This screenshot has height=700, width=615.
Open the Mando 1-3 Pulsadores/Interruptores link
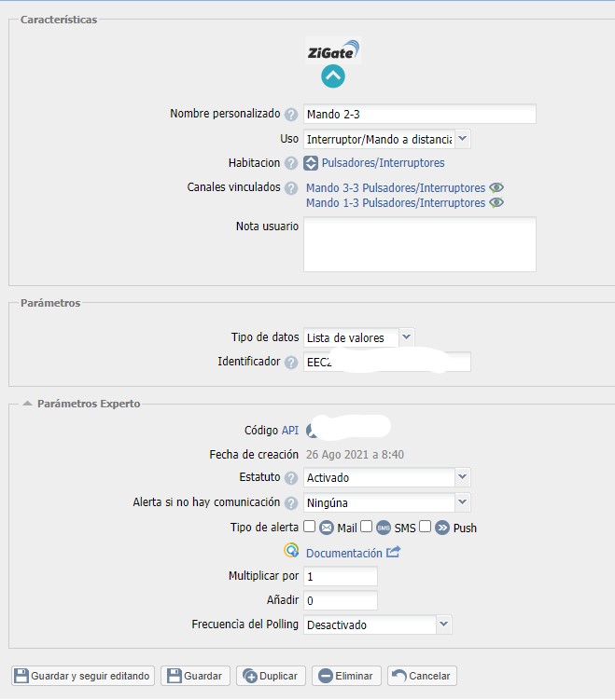coord(396,203)
